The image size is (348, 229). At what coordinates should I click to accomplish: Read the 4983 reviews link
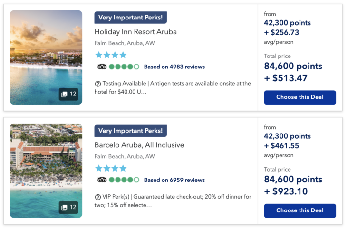tap(174, 67)
